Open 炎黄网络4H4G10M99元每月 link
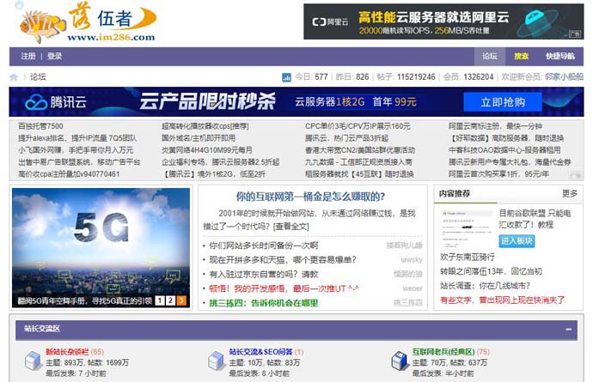 [x=207, y=150]
